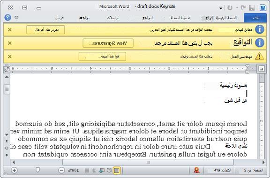Open Customize Quick Access Toolbar dropdown

tap(221, 8)
